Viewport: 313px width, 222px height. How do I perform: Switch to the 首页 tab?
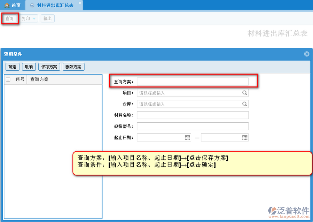(x=13, y=5)
